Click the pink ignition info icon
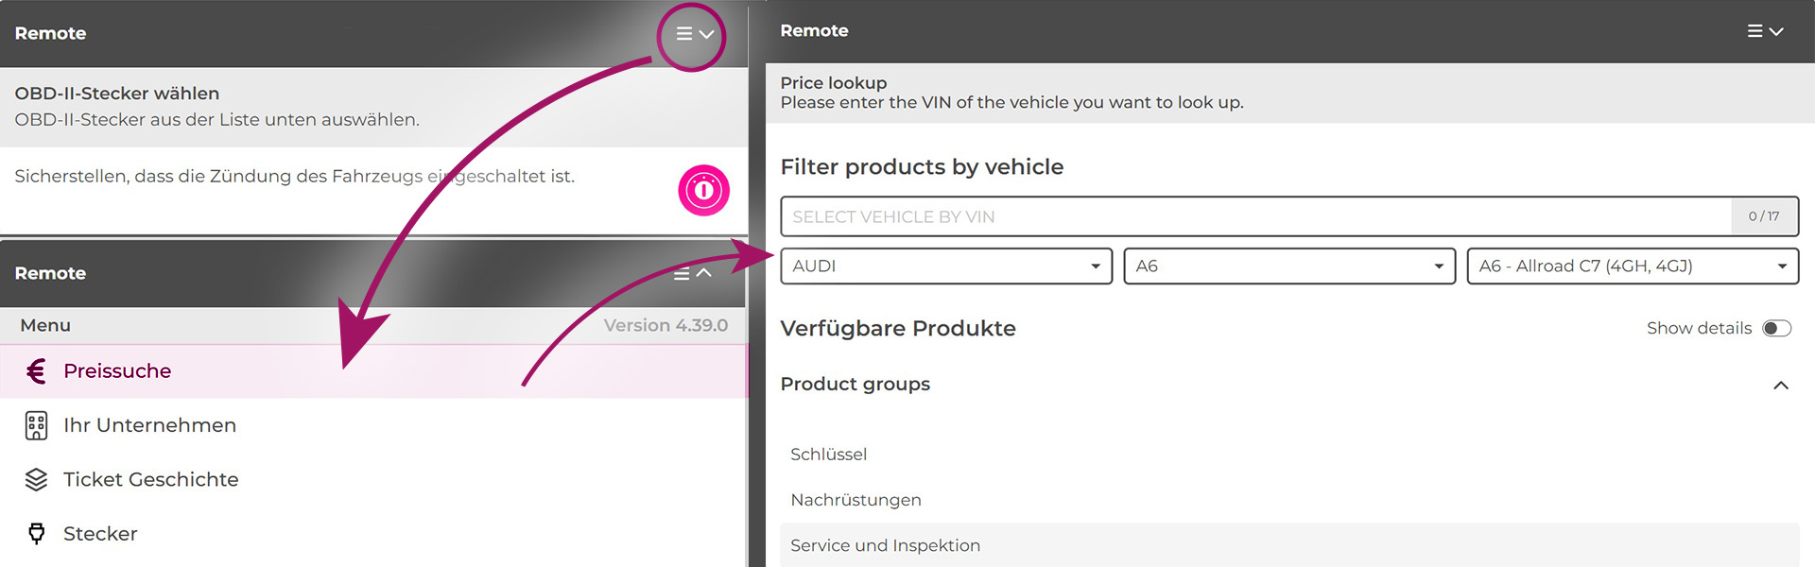Image resolution: width=1815 pixels, height=567 pixels. pos(703,190)
